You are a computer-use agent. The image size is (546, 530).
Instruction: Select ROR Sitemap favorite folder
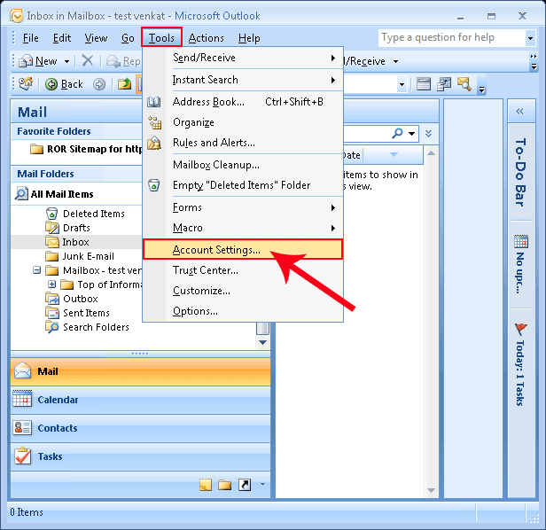coord(86,149)
